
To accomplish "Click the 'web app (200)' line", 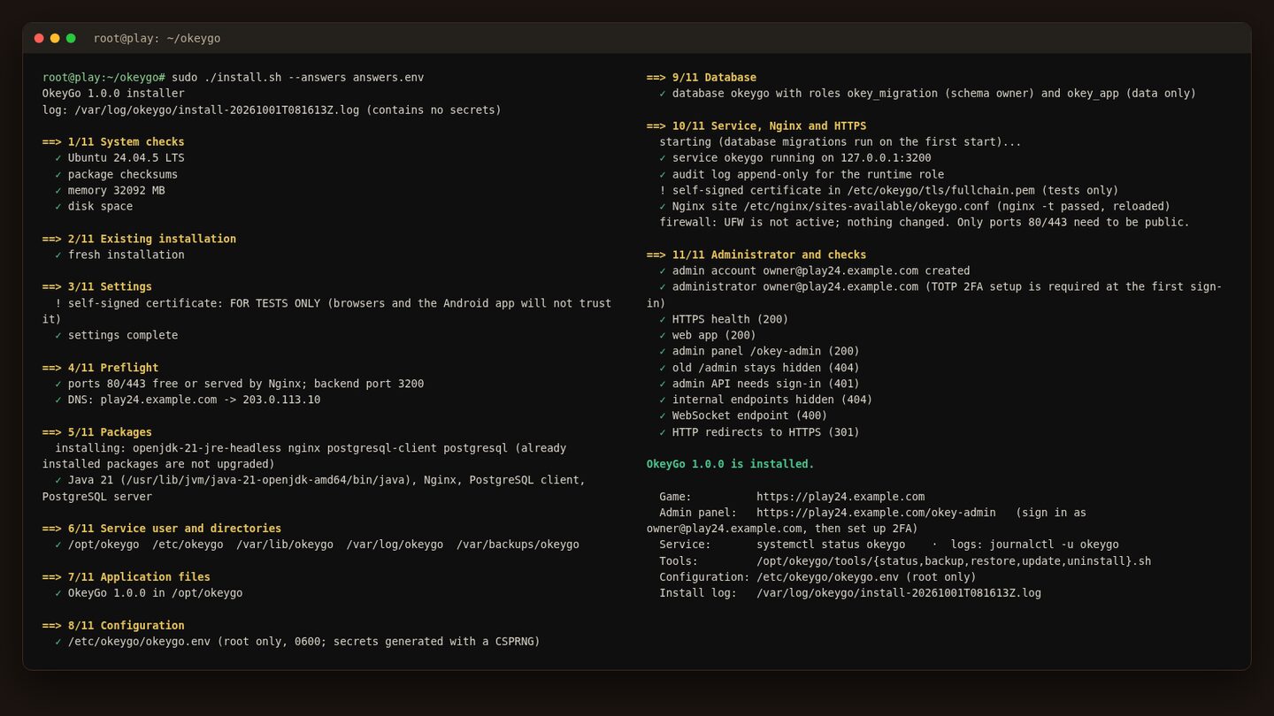I will tap(708, 335).
